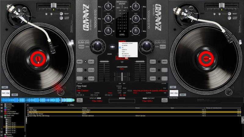Click the left UNLOAD button

81,47
